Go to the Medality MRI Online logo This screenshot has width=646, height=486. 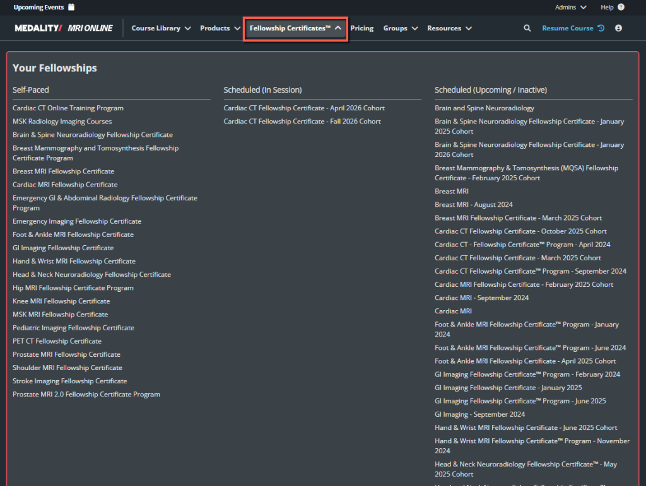[x=64, y=28]
